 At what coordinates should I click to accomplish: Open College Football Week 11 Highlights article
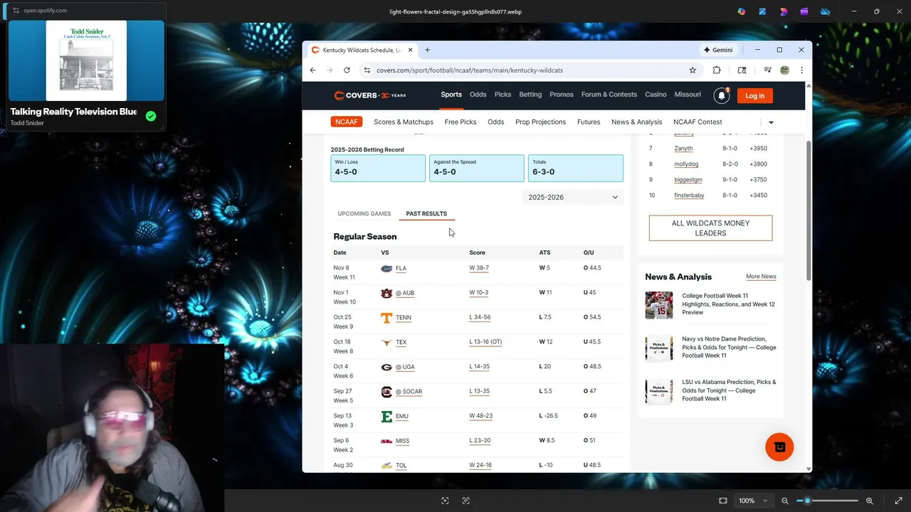coord(728,304)
